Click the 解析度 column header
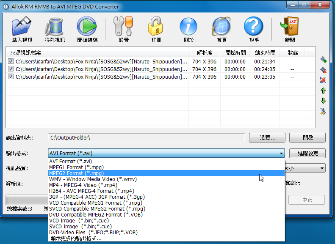 tap(205, 53)
